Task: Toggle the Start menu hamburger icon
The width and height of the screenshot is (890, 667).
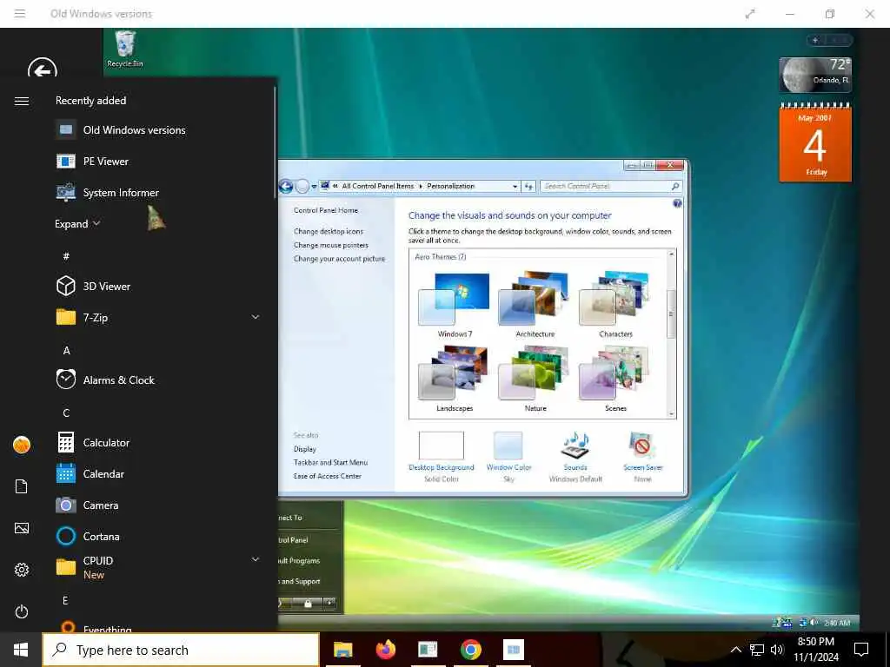Action: point(22,101)
